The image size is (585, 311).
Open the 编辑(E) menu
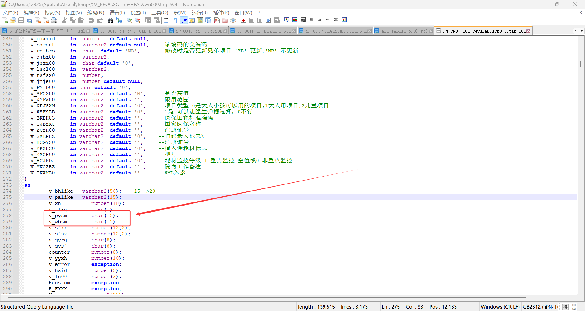coord(31,13)
